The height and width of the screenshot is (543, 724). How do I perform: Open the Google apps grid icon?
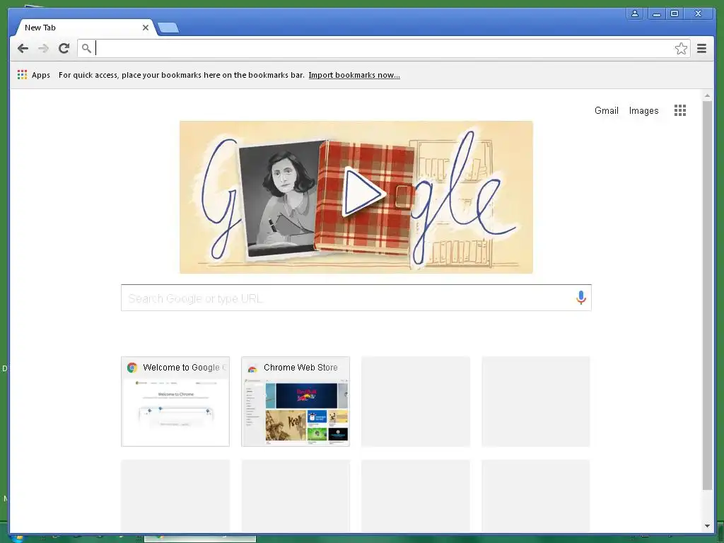(x=679, y=110)
